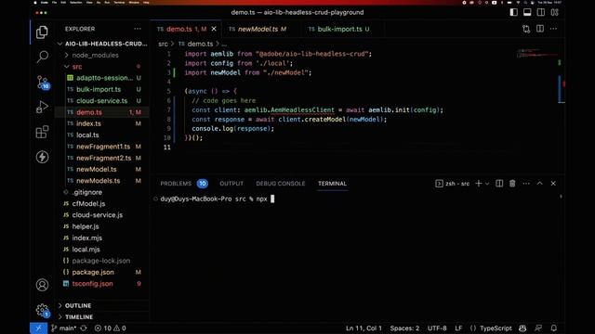The height and width of the screenshot is (334, 595).
Task: Open the terminal launch profile dropdown arrow
Action: click(x=487, y=184)
